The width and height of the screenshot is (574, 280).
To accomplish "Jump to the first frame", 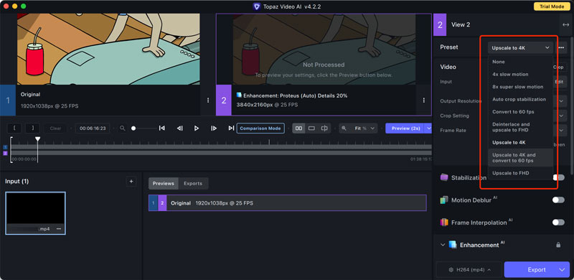I will point(162,129).
